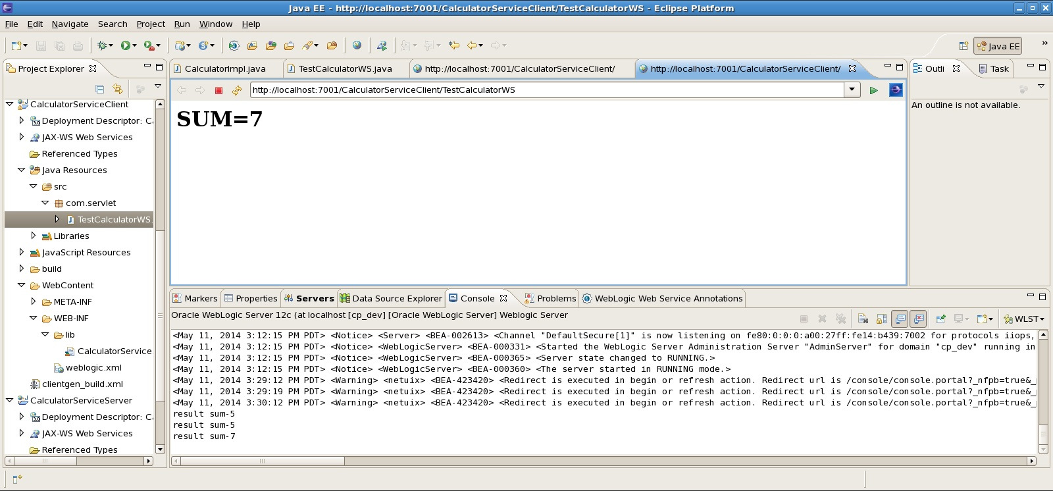Expand the META-INF folder
This screenshot has width=1053, height=491.
(33, 301)
